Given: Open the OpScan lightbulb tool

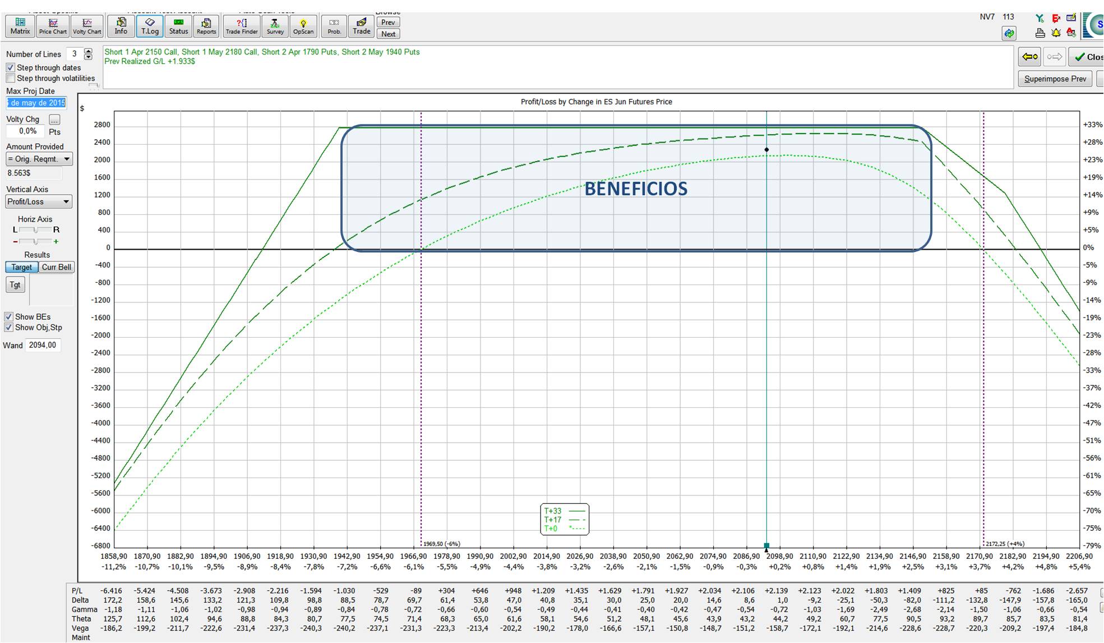Looking at the screenshot, I should pos(303,26).
